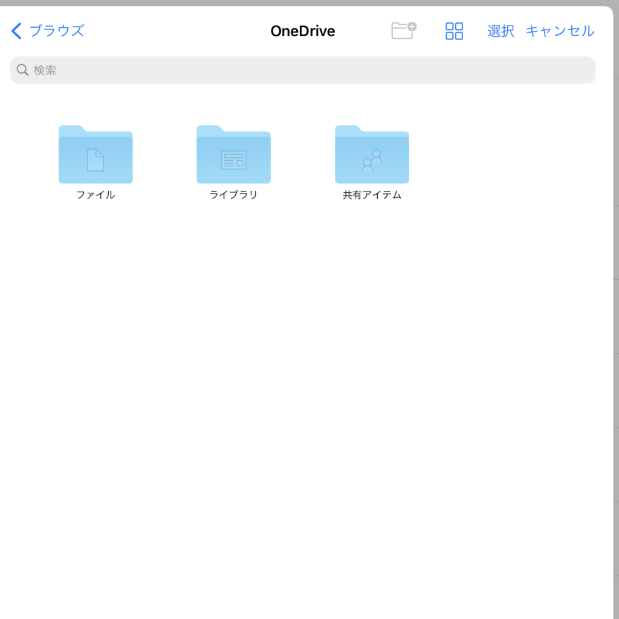
Task: Go back to ブラウズ
Action: [48, 31]
